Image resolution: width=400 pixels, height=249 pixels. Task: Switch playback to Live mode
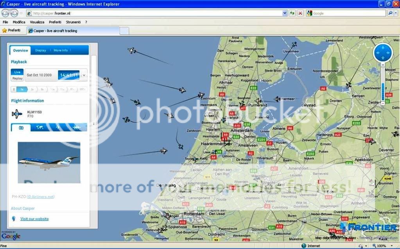[x=17, y=72]
